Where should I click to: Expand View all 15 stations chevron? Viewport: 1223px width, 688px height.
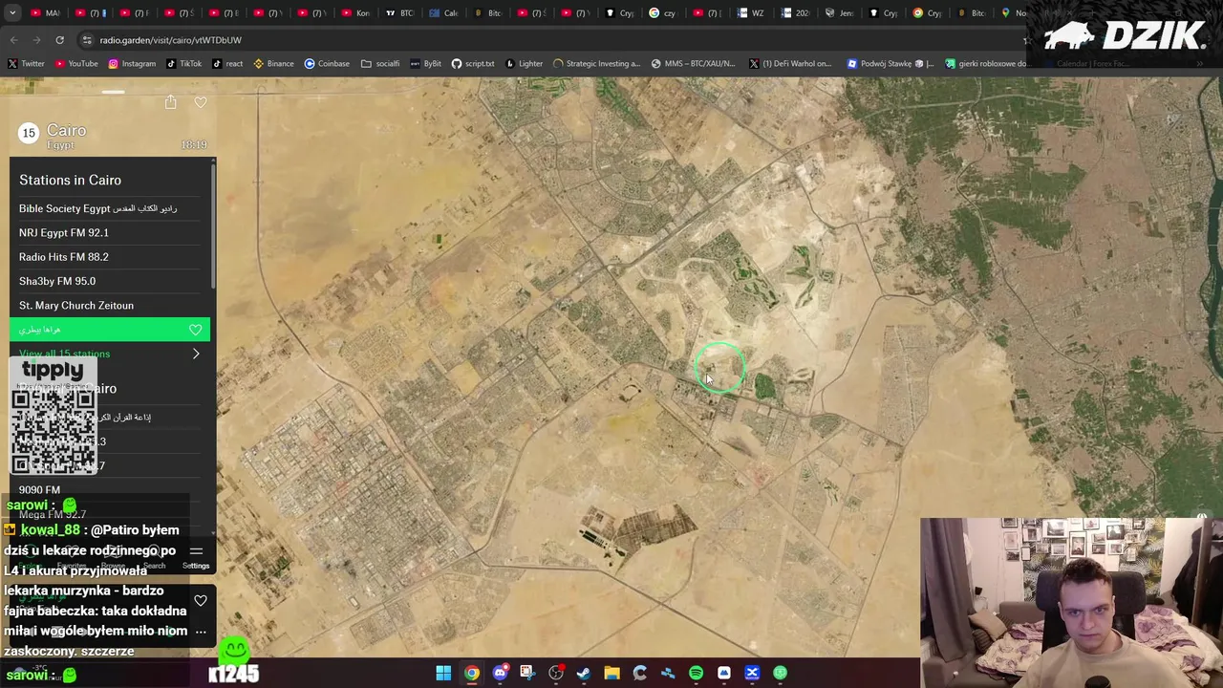[196, 354]
